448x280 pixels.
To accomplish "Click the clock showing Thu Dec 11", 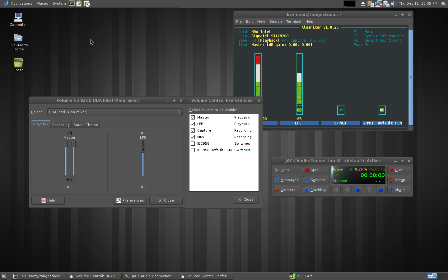I will coord(418,3).
